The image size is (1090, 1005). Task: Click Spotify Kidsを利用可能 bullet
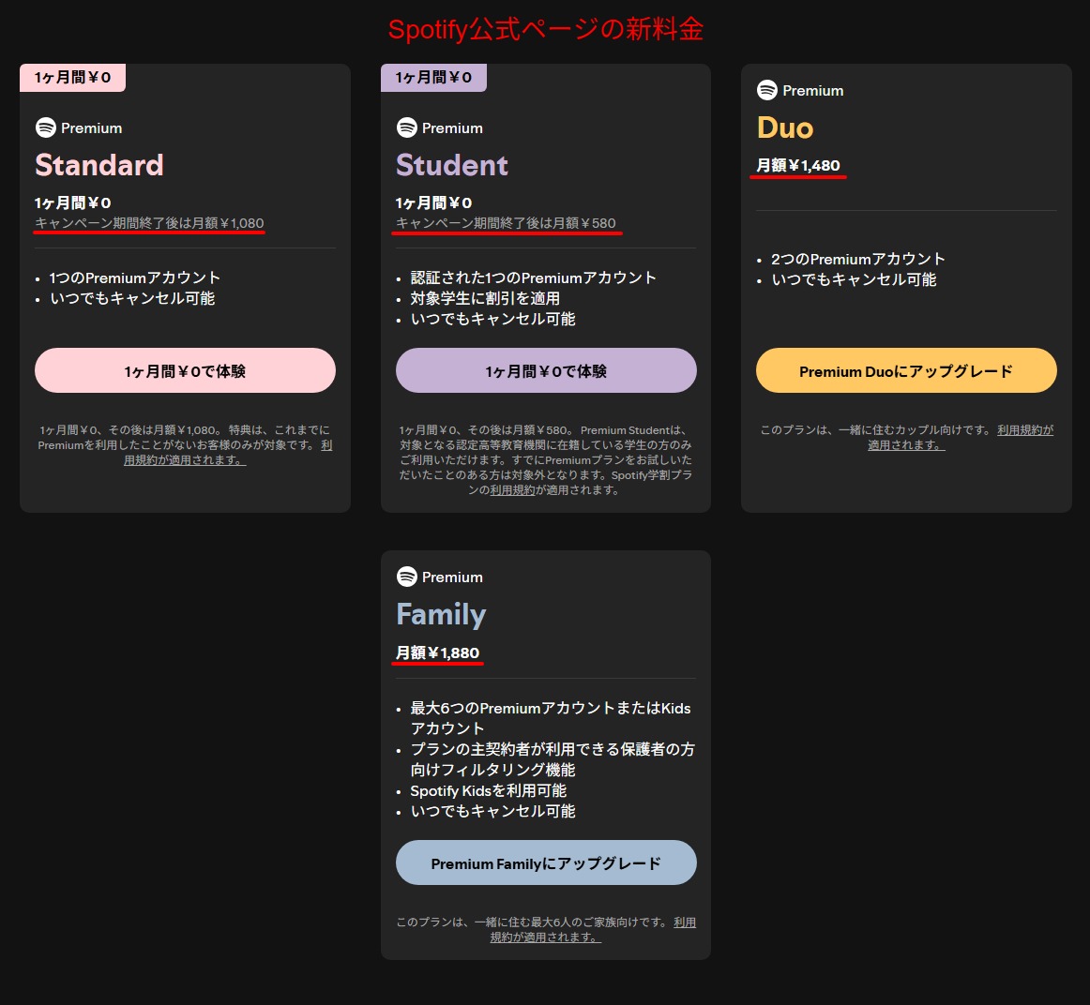click(488, 790)
